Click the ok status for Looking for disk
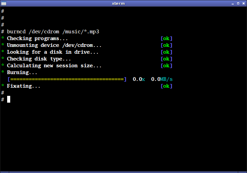Image resolution: width=247 pixels, height=173 pixels. click(x=166, y=52)
